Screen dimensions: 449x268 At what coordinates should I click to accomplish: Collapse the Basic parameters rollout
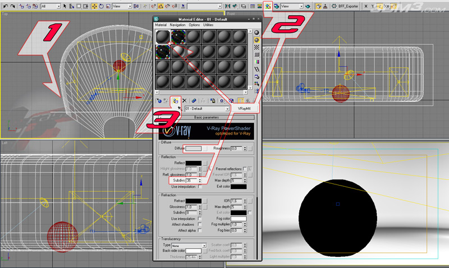(207, 118)
